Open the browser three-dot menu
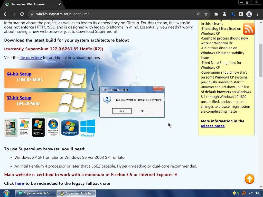Screen dimensions: 263x197 257,14
